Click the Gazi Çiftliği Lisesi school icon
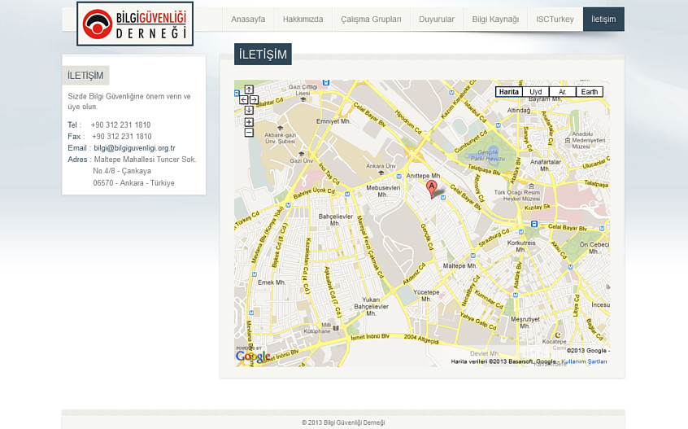 303,99
